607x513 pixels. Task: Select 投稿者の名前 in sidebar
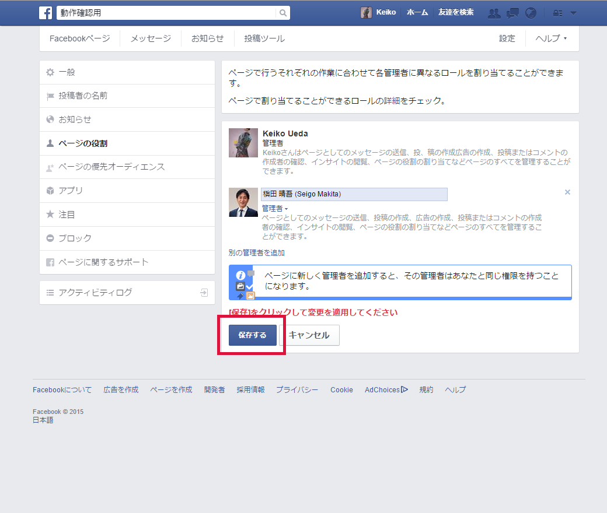point(127,96)
